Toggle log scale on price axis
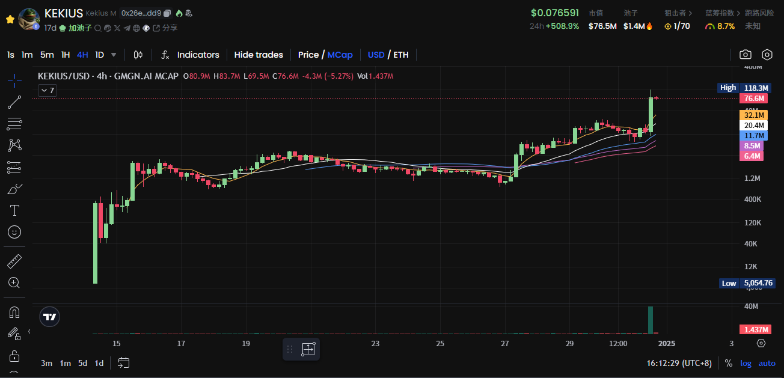784x378 pixels. coord(746,363)
